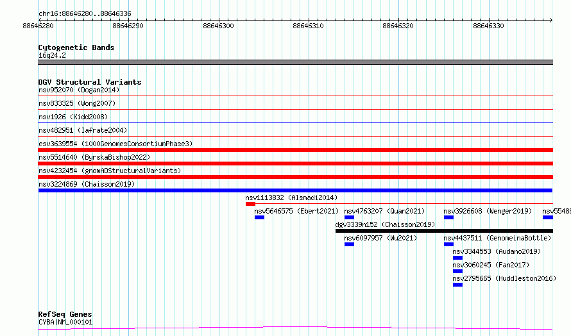Image resolution: width=571 pixels, height=336 pixels.
Task: Click the thick red bar under nsv4232454
Action: 295,177
